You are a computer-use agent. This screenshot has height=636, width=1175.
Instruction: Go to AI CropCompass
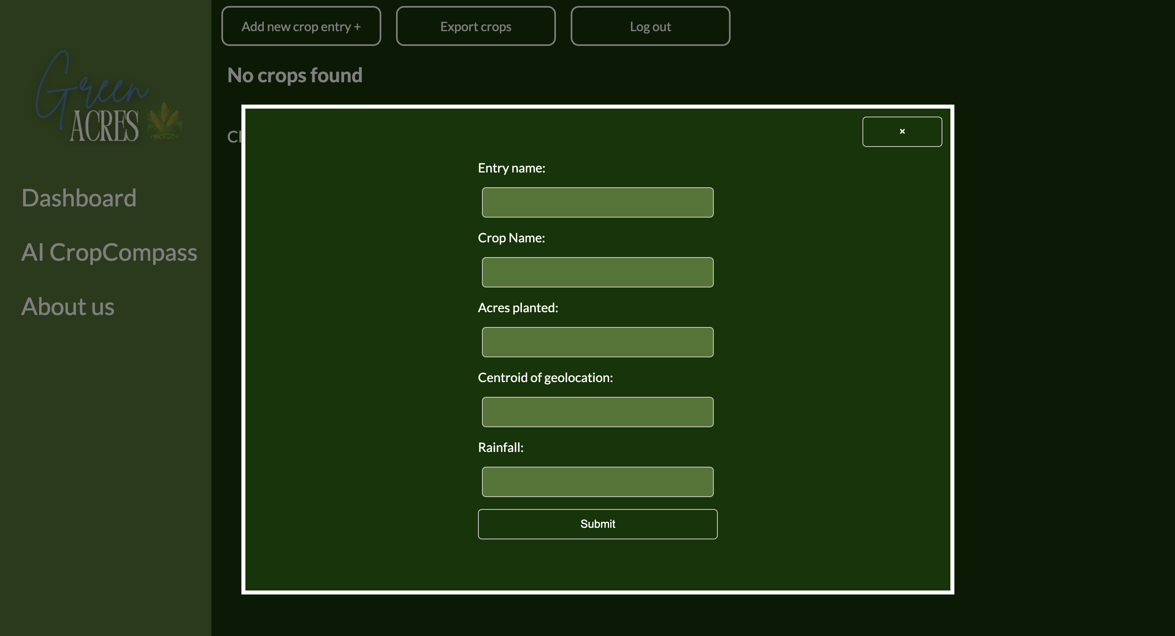pyautogui.click(x=109, y=252)
